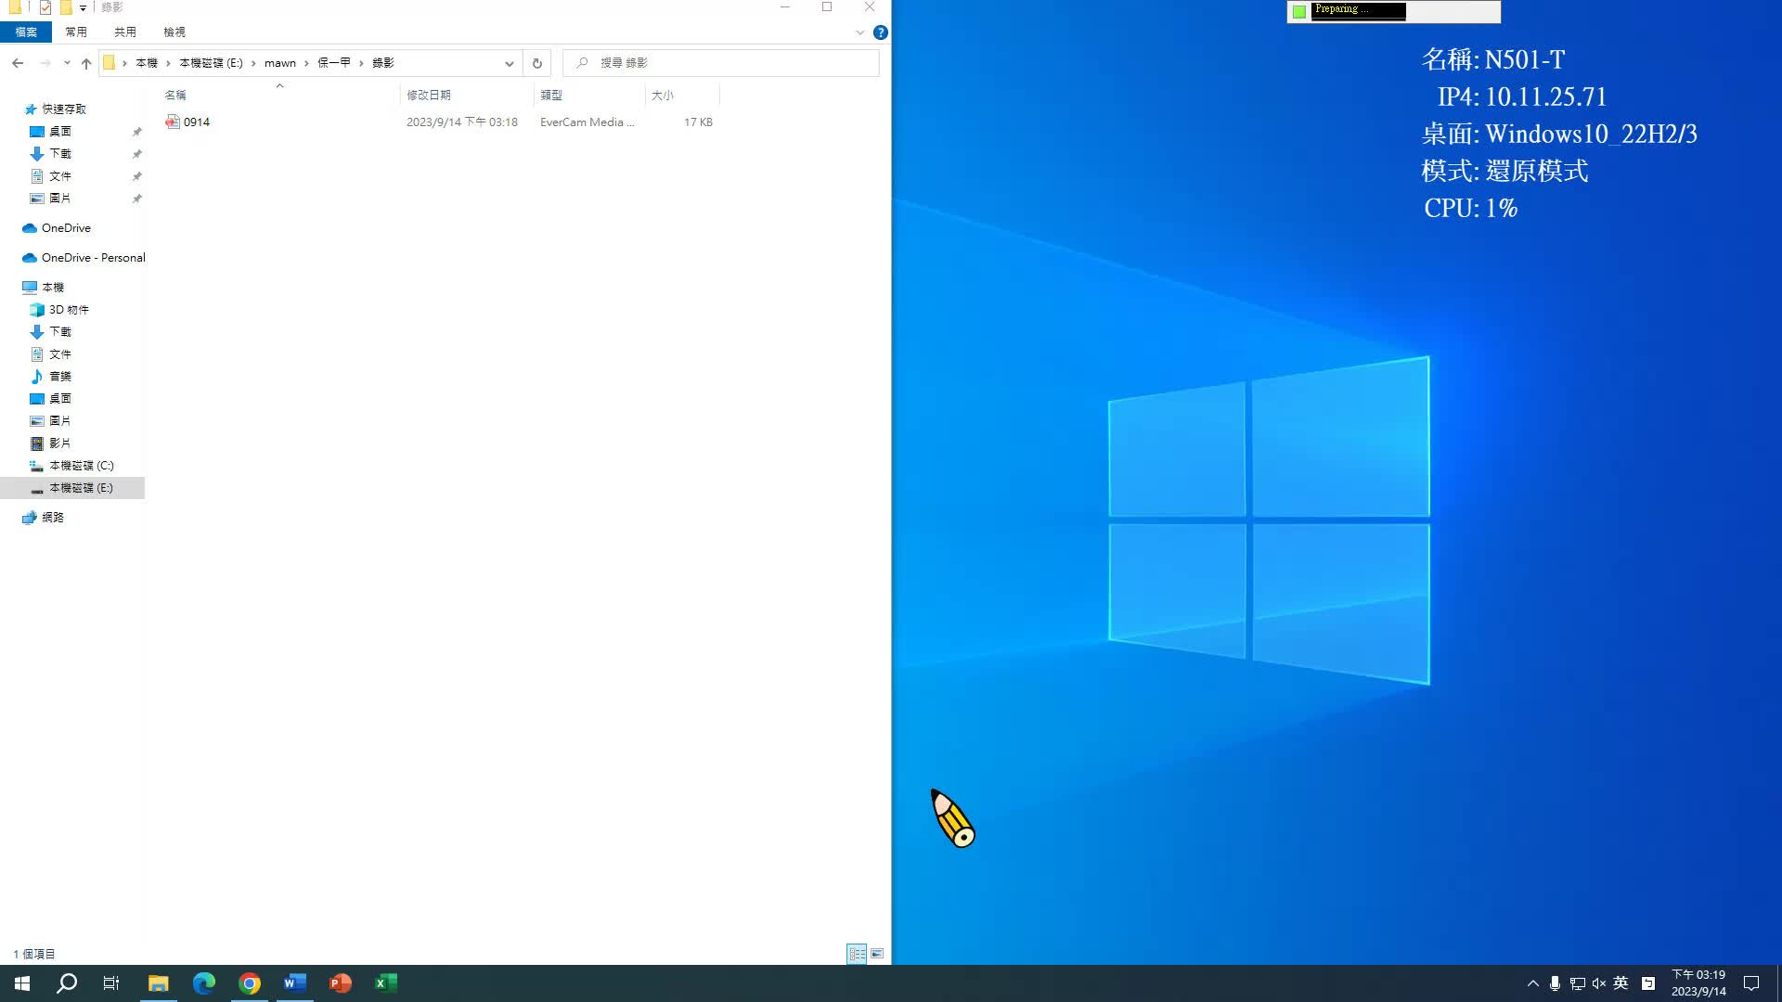Image resolution: width=1782 pixels, height=1002 pixels.
Task: Open network status tray icon
Action: [1577, 983]
